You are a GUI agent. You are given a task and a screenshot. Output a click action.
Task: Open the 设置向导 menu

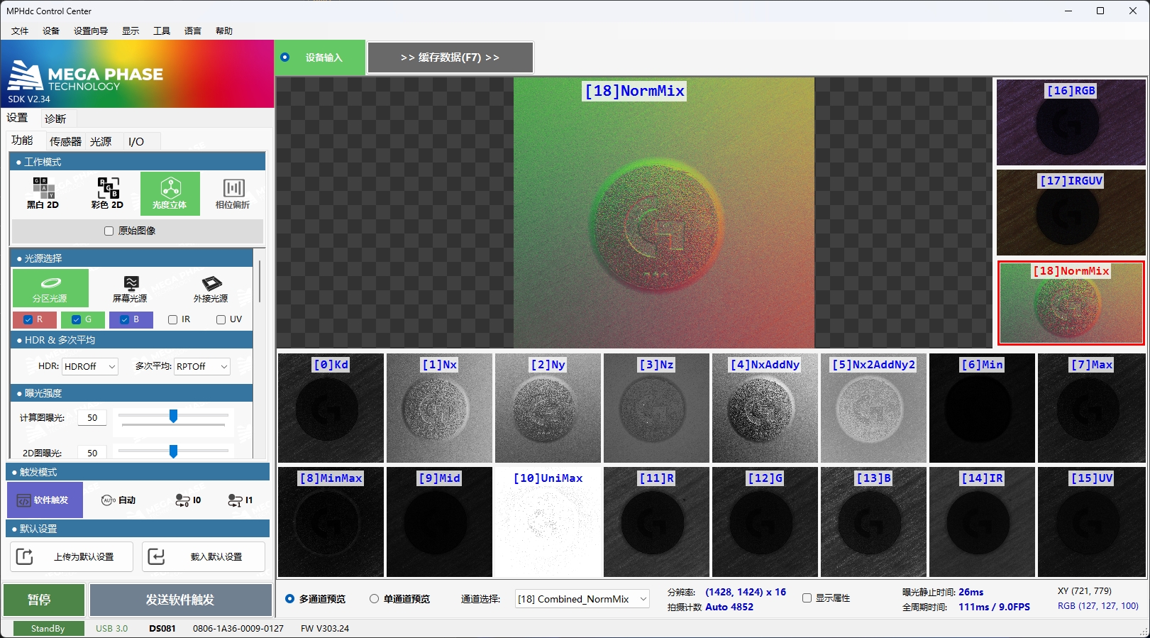91,31
